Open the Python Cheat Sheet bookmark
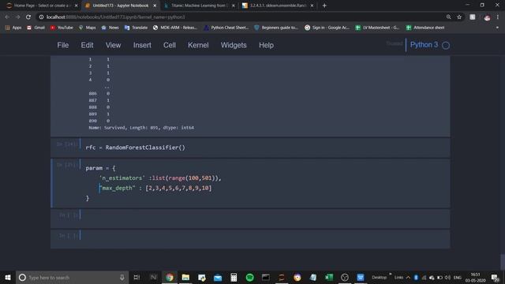 [x=226, y=28]
